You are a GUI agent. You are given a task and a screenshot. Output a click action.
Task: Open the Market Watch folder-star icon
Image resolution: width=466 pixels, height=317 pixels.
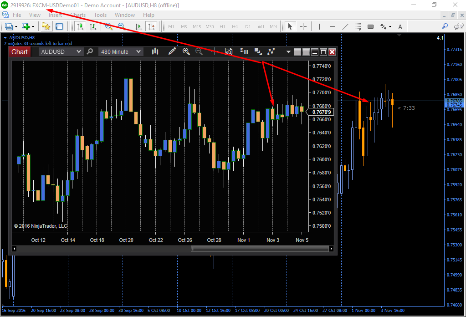[x=46, y=26]
